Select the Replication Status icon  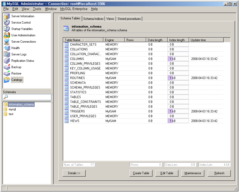[x=7, y=61]
